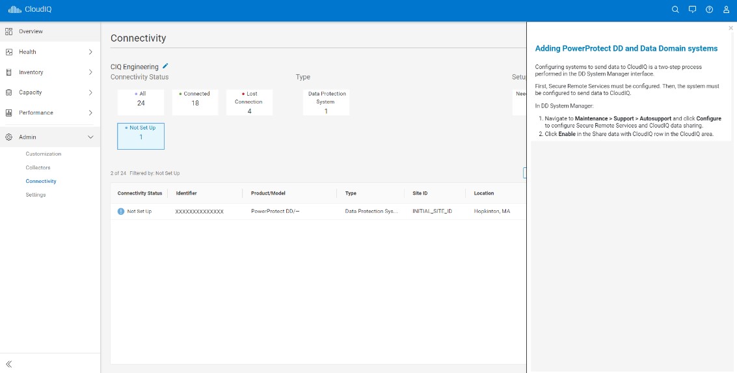Image resolution: width=737 pixels, height=373 pixels.
Task: Filter by Connected 18 systems
Action: point(195,102)
